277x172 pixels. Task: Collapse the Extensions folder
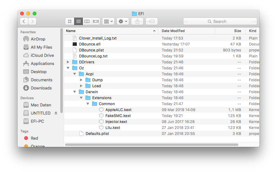click(x=81, y=98)
